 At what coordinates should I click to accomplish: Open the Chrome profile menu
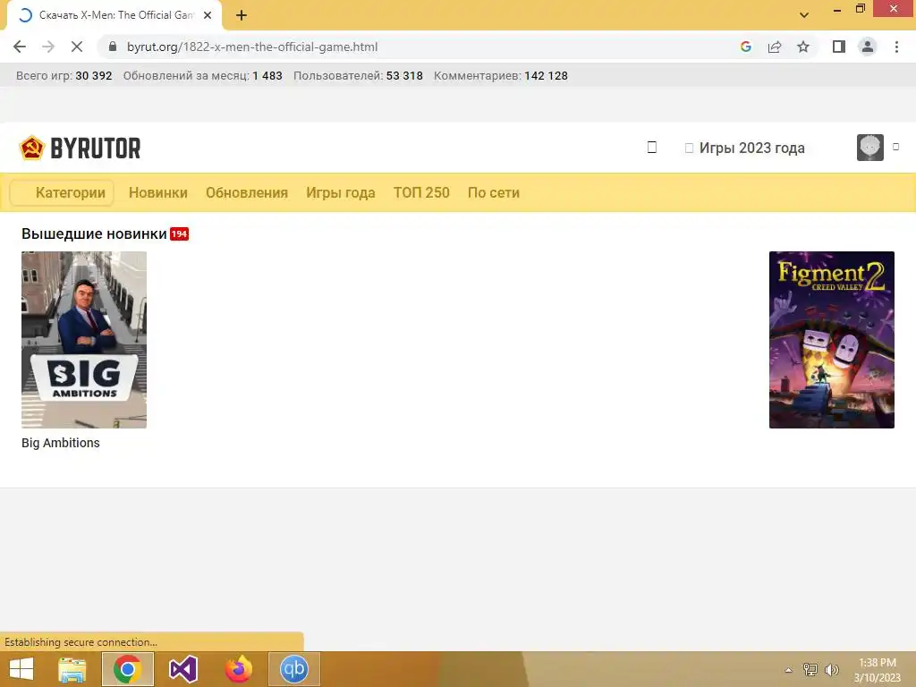tap(868, 47)
